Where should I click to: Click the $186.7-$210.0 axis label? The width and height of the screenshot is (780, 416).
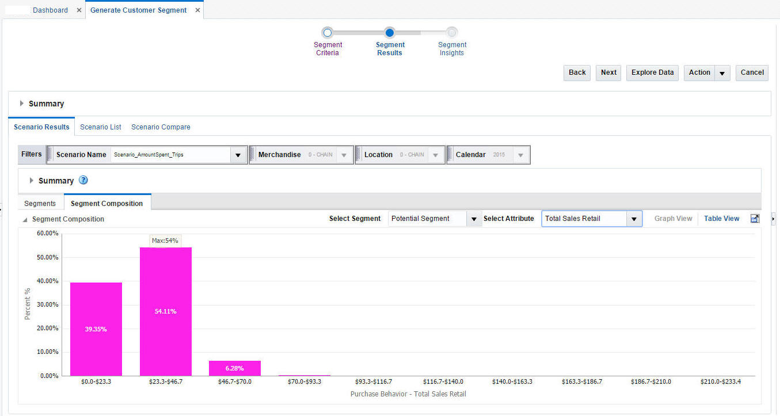651,381
